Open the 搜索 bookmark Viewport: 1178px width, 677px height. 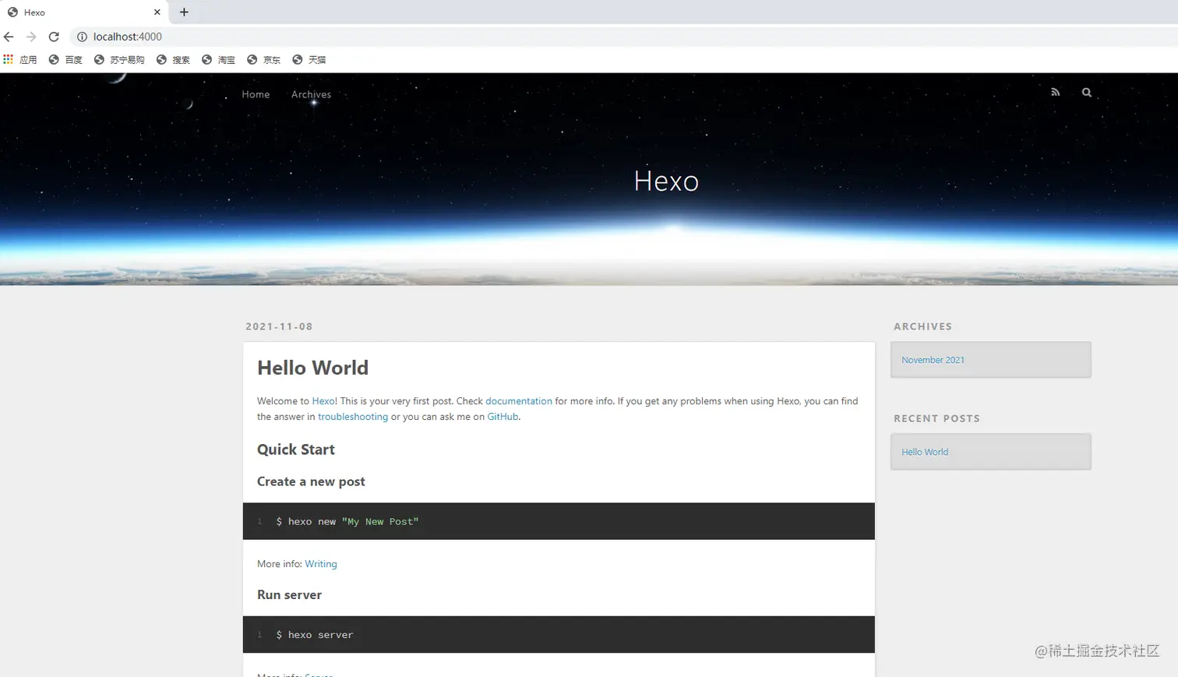pos(173,59)
